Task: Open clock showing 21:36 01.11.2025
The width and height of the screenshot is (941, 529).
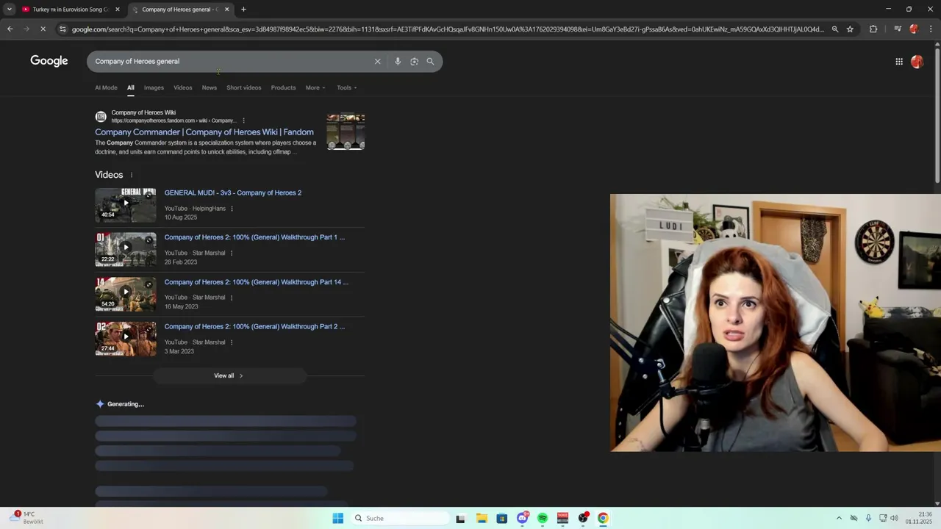Action: point(919,518)
